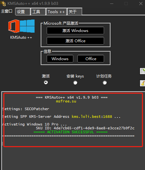This screenshot has width=145, height=170.
Task: Click the notepad log icon on right edge
Action: [x=142, y=71]
